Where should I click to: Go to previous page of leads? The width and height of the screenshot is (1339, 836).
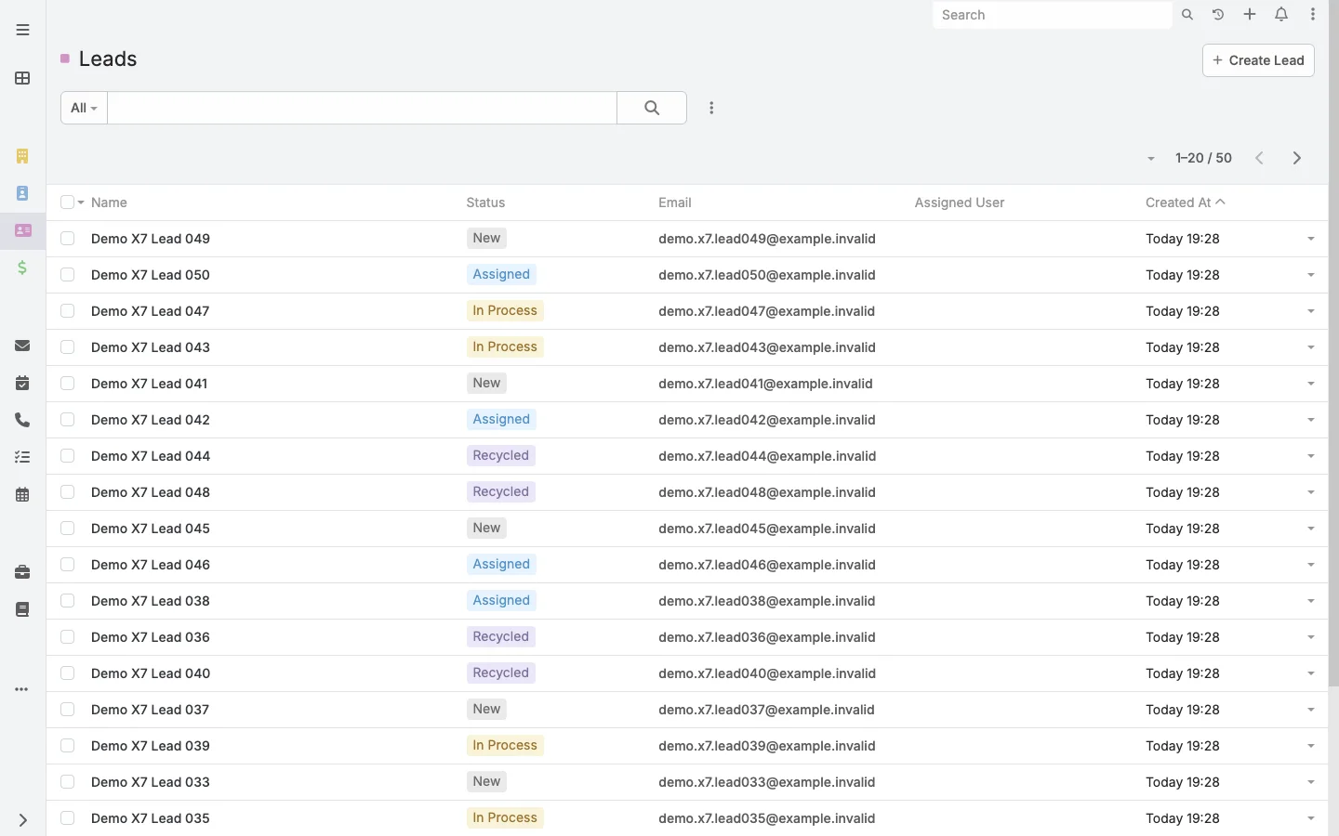click(1259, 158)
